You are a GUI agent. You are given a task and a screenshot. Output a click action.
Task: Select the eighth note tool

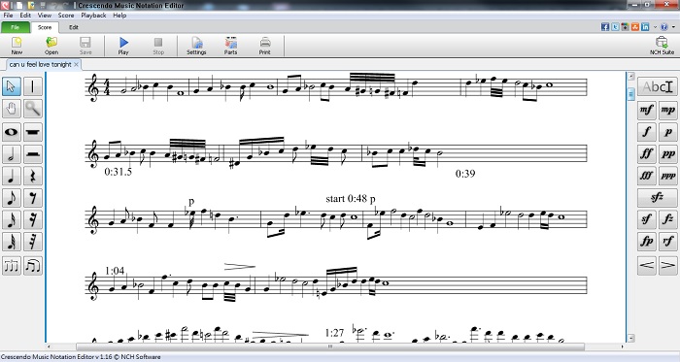[x=12, y=198]
